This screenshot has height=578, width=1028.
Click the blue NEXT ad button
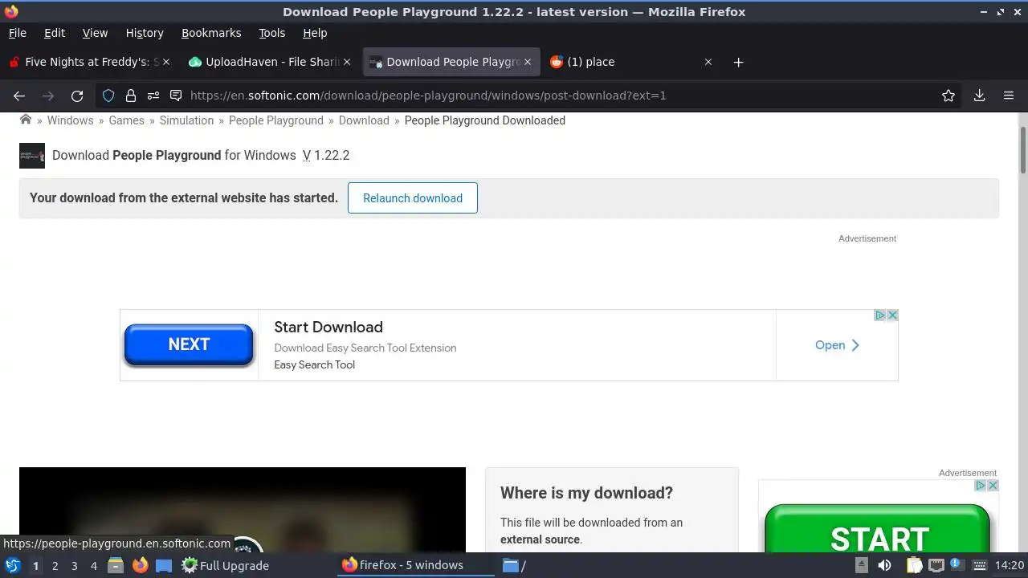[189, 344]
